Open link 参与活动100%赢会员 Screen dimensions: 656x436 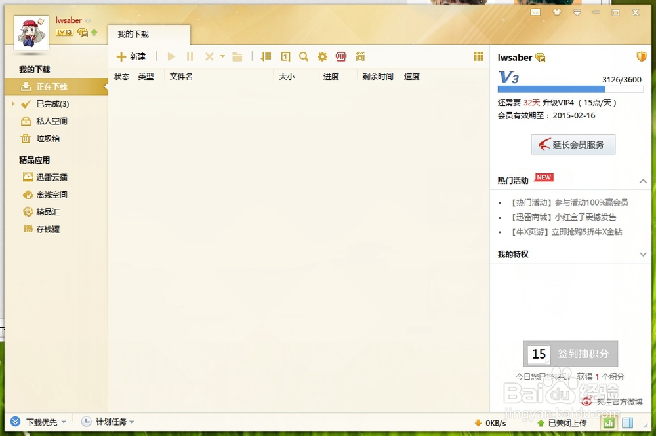(591, 202)
